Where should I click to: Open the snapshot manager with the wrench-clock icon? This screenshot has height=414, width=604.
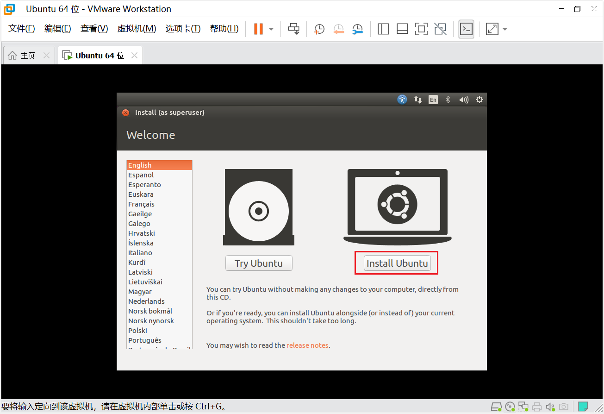click(x=357, y=29)
